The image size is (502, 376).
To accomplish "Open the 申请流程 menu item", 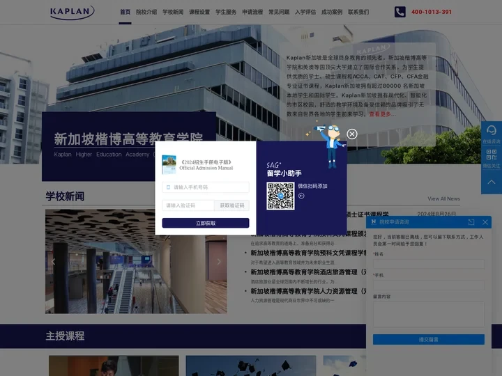I will (252, 12).
